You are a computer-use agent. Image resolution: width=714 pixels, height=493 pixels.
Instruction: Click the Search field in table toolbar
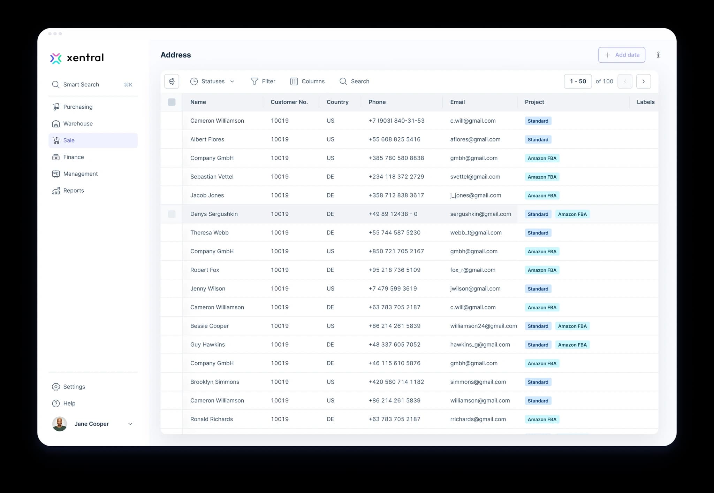354,81
